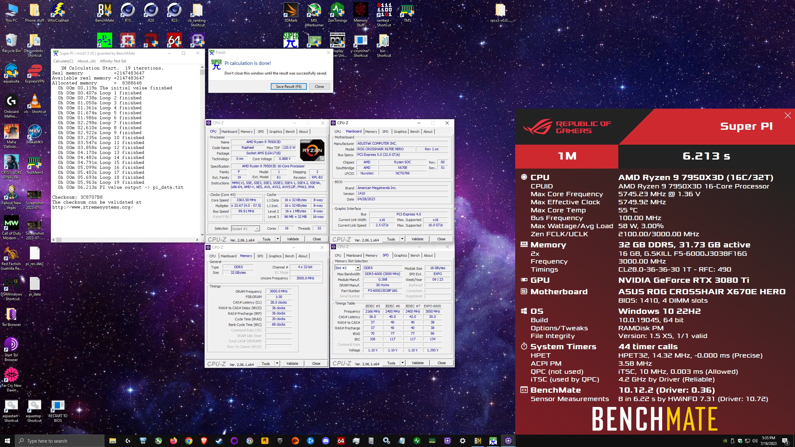The width and height of the screenshot is (795, 447).
Task: Click the Core Speed value 3363.50 MHz
Action: tap(246, 200)
